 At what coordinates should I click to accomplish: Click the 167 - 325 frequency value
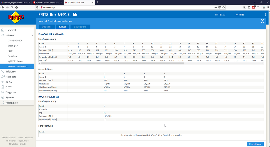coord(108,116)
